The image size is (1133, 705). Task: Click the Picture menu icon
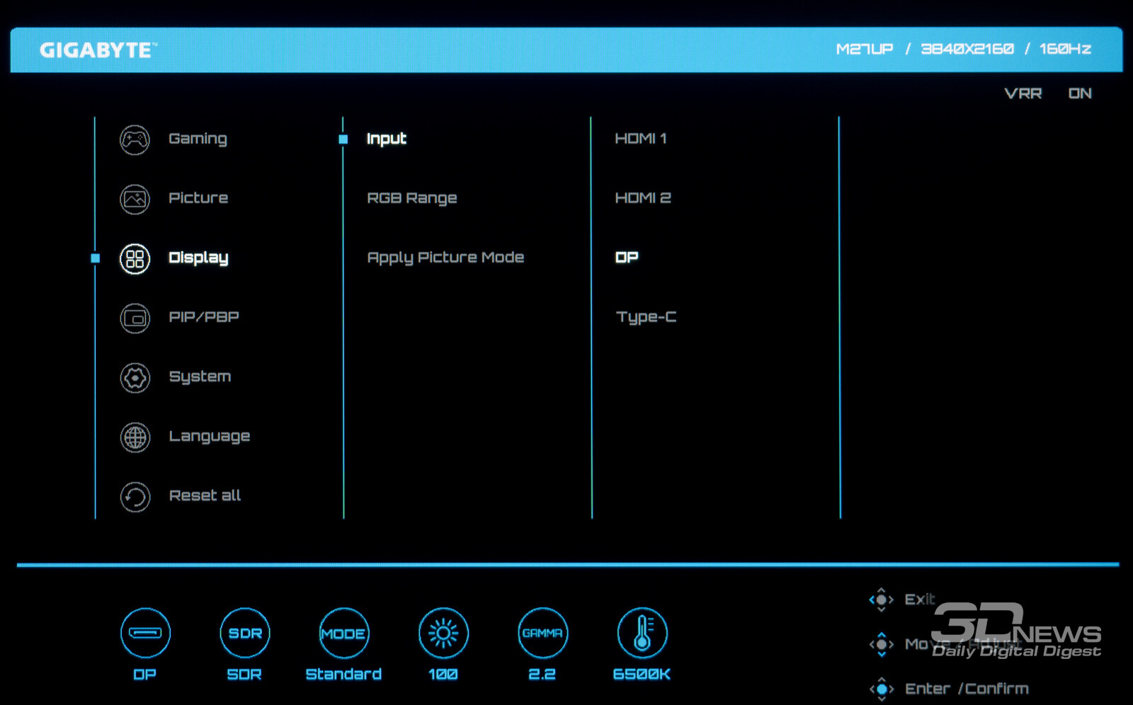(135, 199)
